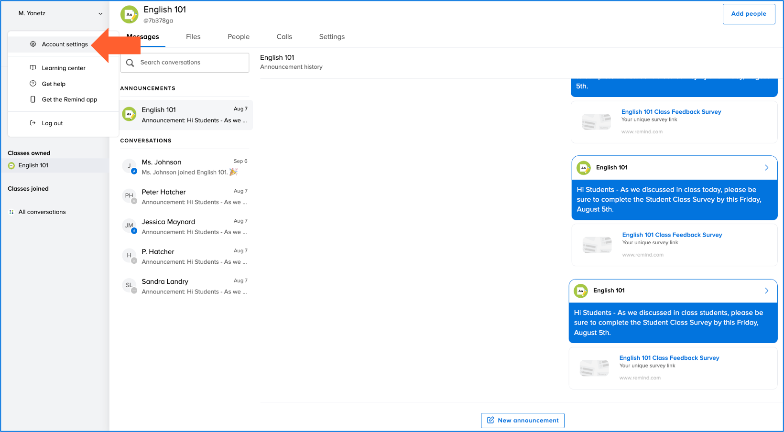Expand the middle English 101 announcement chevron
Viewport: 784px width, 432px height.
pos(766,168)
